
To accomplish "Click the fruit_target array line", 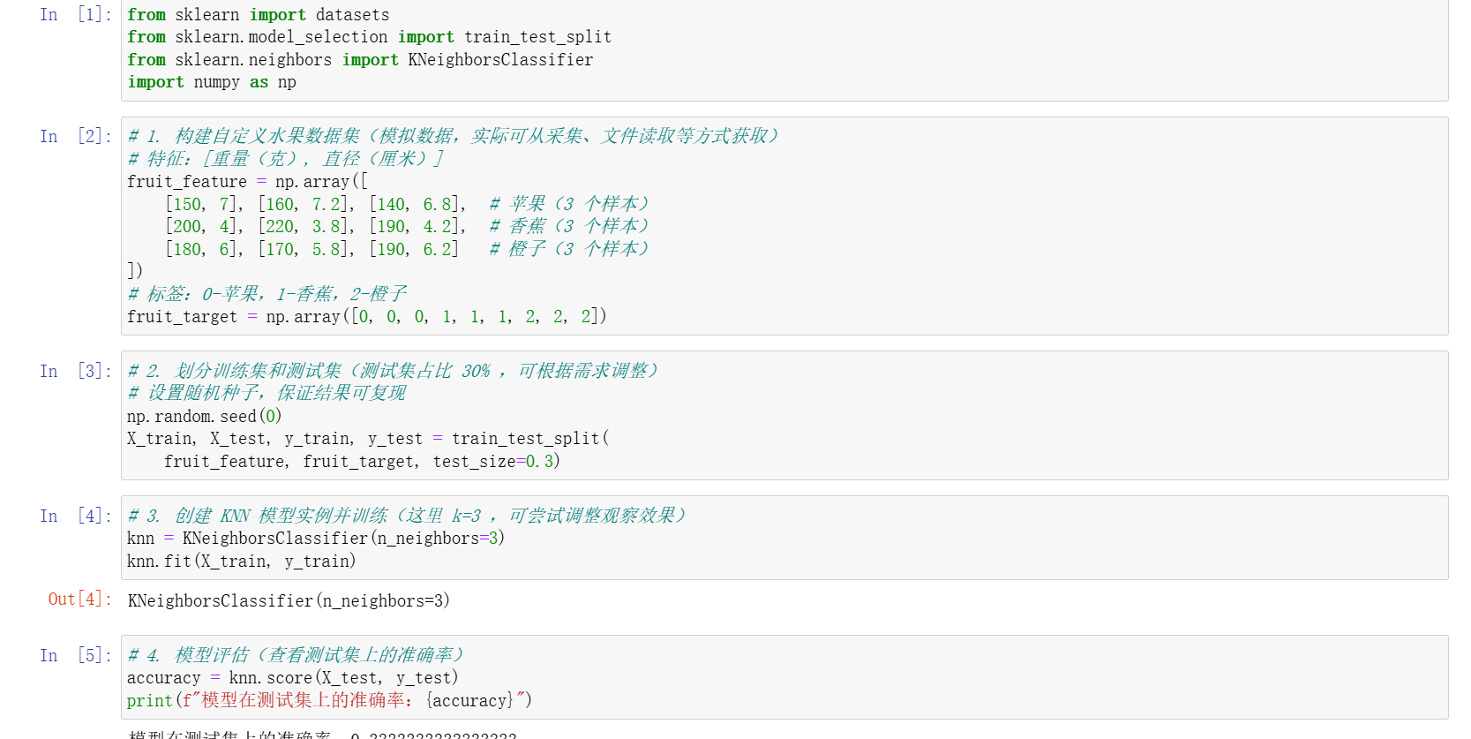I will (367, 317).
